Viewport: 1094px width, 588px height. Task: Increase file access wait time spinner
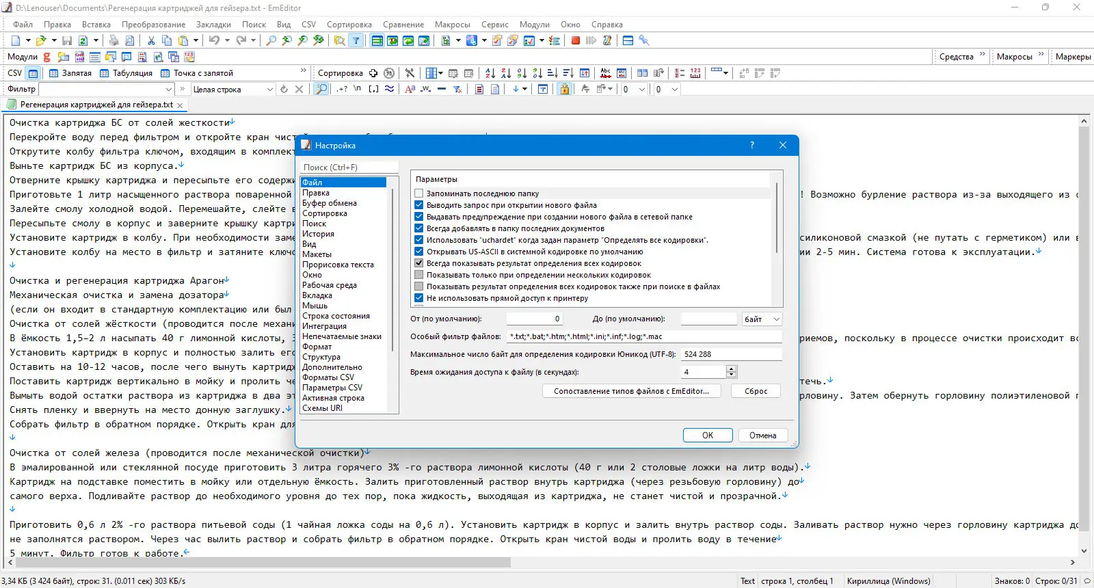click(732, 369)
